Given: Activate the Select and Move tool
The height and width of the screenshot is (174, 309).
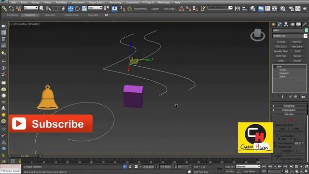Looking at the screenshot, I should 70,9.
